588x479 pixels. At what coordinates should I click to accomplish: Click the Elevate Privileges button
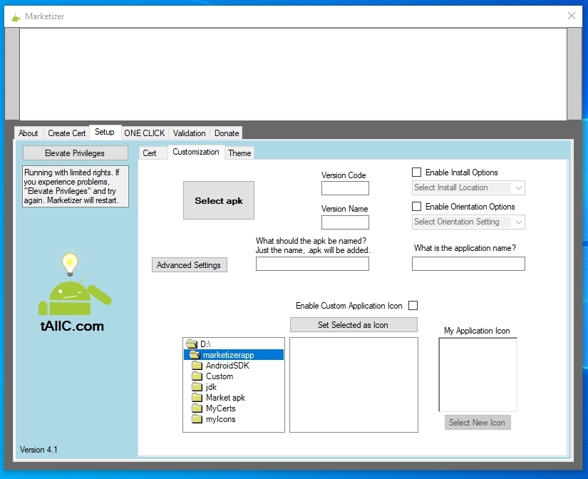(x=75, y=153)
